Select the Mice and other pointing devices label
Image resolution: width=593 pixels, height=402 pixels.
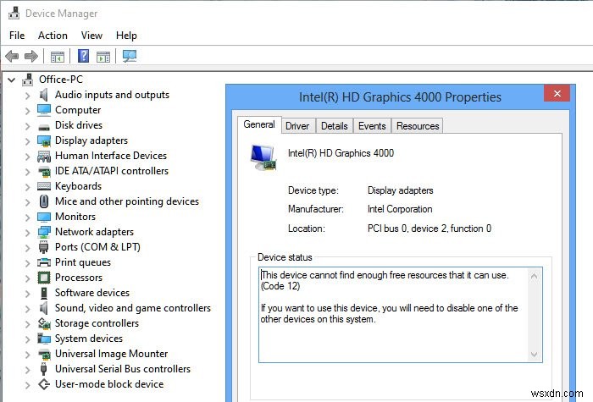(x=127, y=201)
